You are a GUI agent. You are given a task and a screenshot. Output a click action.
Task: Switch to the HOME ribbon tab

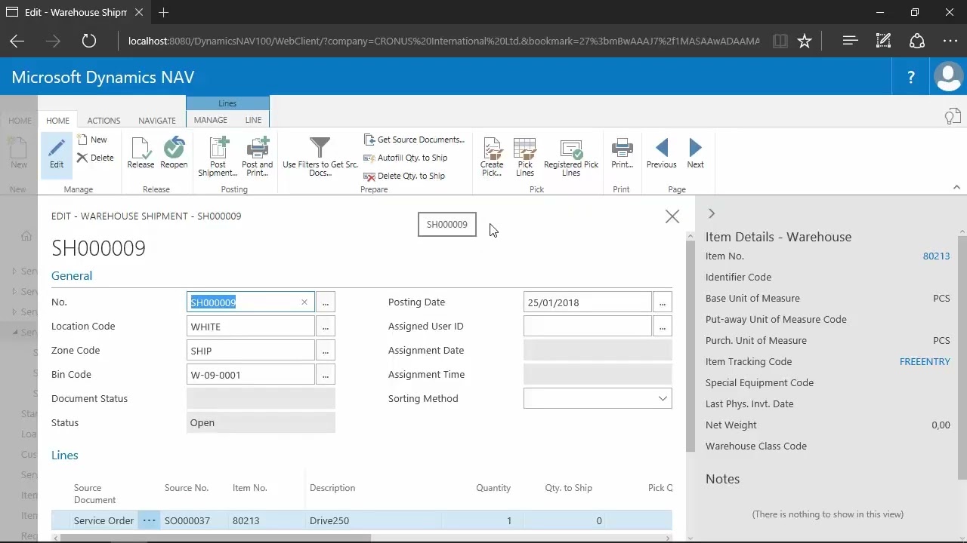(x=57, y=121)
